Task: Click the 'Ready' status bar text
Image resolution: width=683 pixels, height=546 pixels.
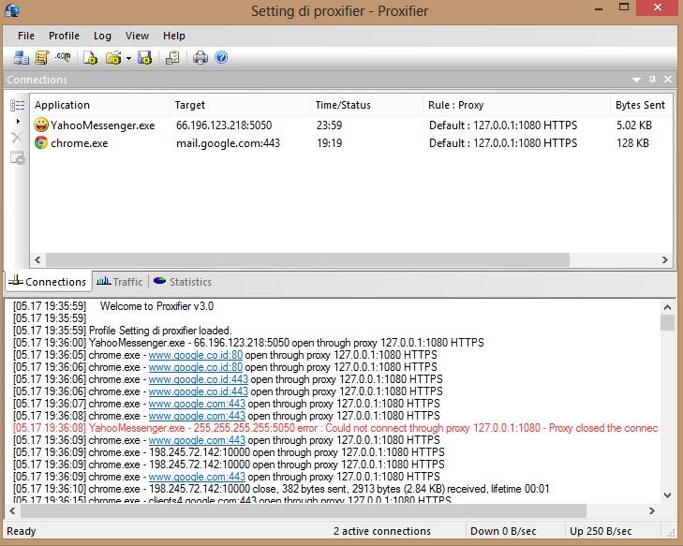Action: 22,531
